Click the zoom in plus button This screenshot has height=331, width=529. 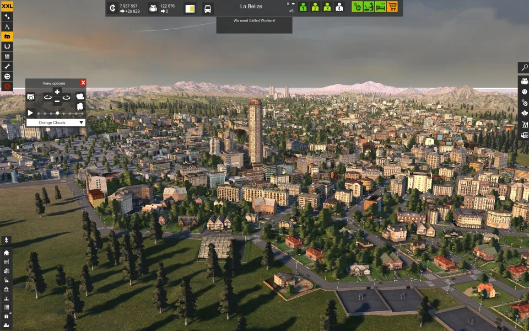click(x=57, y=92)
